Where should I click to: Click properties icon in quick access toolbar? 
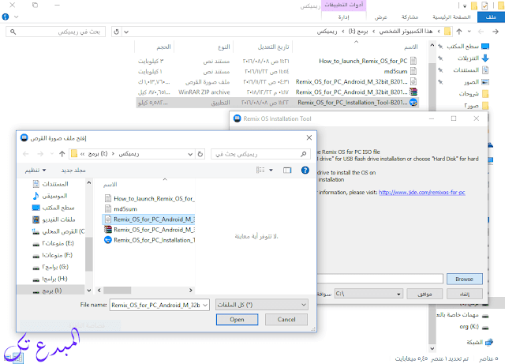click(484, 6)
